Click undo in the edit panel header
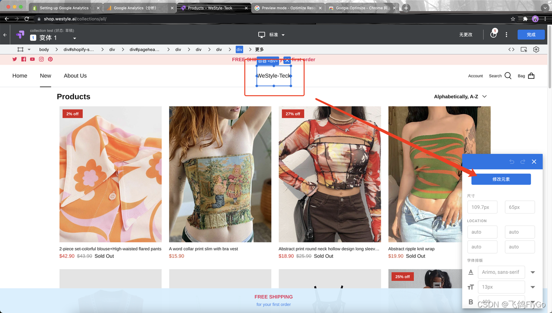This screenshot has height=313, width=552. tap(511, 161)
